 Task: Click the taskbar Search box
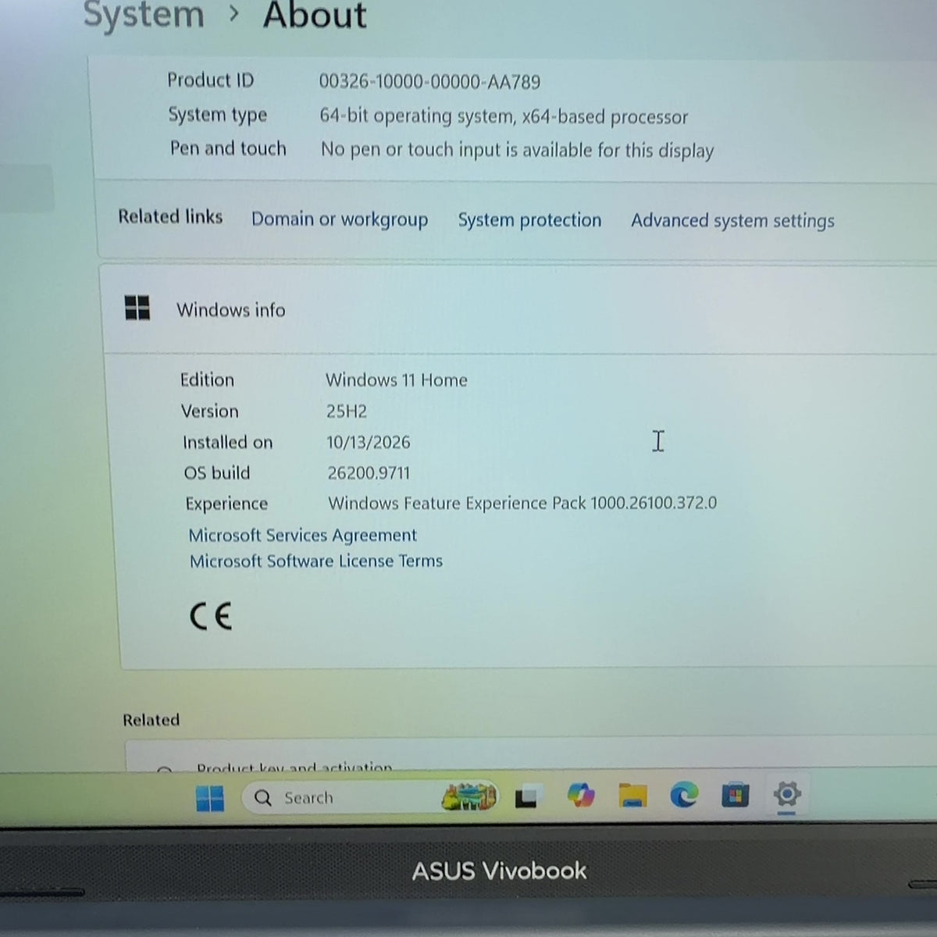[370, 798]
